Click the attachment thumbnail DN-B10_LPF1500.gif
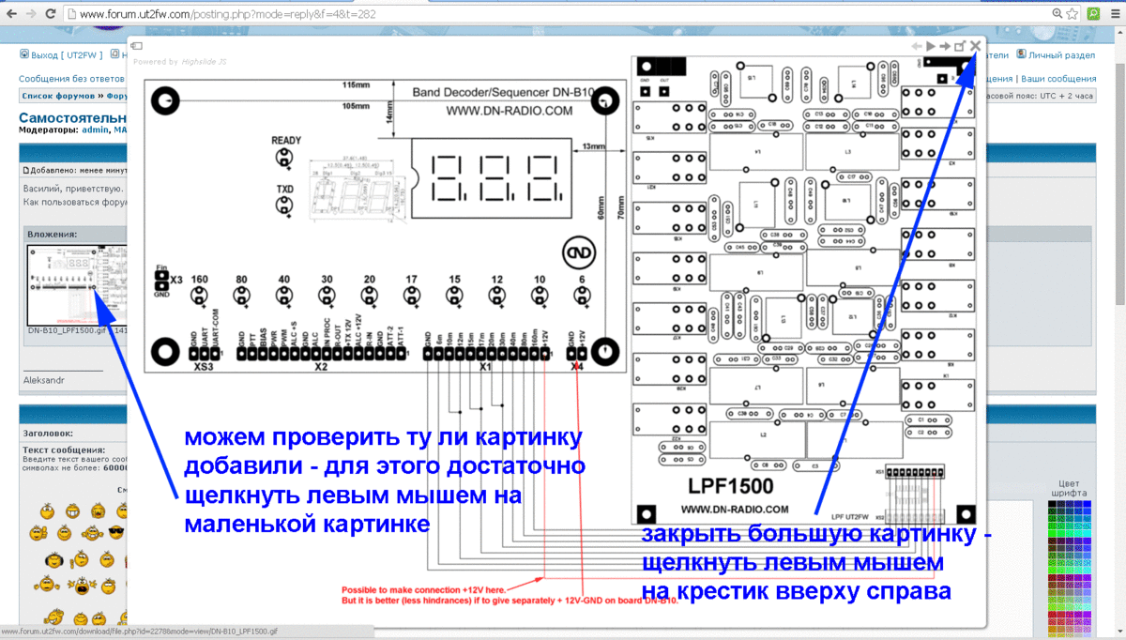This screenshot has width=1126, height=640. point(75,283)
